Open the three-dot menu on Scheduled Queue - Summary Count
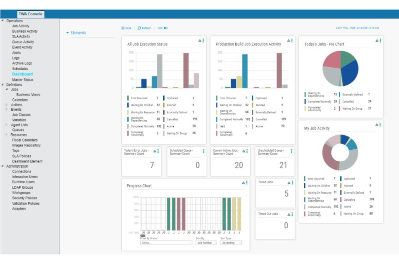The width and height of the screenshot is (399, 266). 204,151
